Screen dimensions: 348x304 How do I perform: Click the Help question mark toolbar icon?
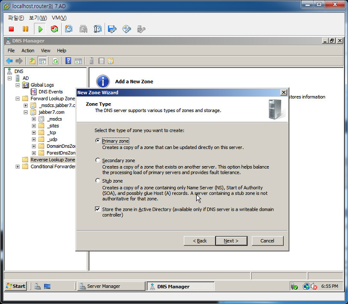[68, 61]
